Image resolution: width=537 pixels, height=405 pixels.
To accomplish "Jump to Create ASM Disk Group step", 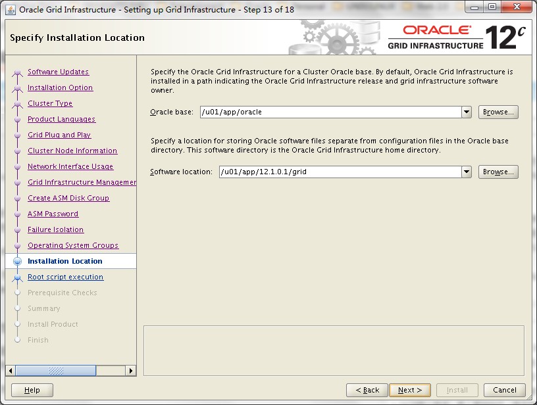I will [68, 198].
